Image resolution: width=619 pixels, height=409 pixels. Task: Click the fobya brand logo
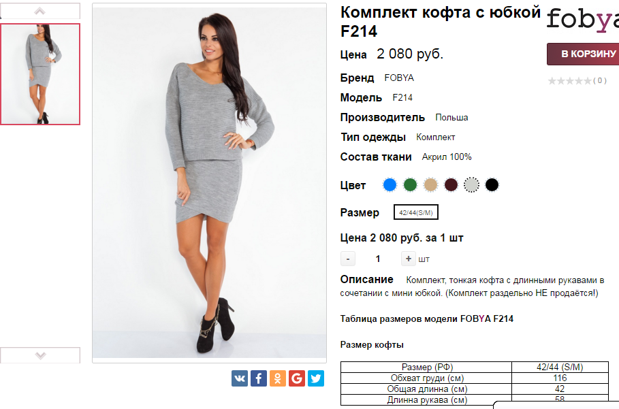(x=583, y=20)
